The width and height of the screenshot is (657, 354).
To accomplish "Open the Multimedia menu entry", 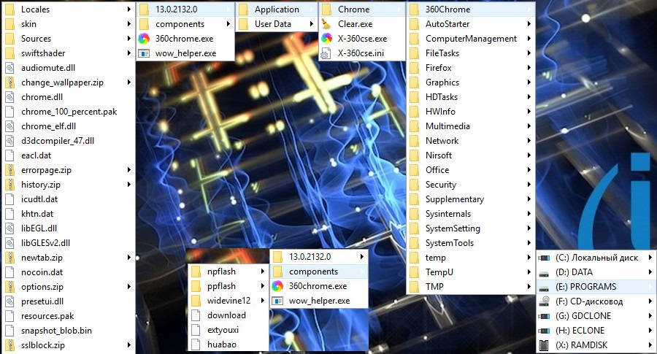I will click(x=471, y=126).
